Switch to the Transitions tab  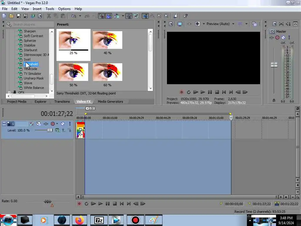click(62, 102)
